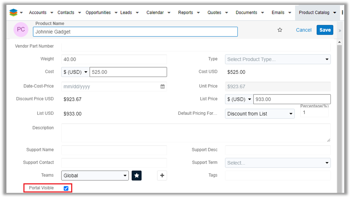Cancel editing the product
The height and width of the screenshot is (198, 351).
coord(304,30)
